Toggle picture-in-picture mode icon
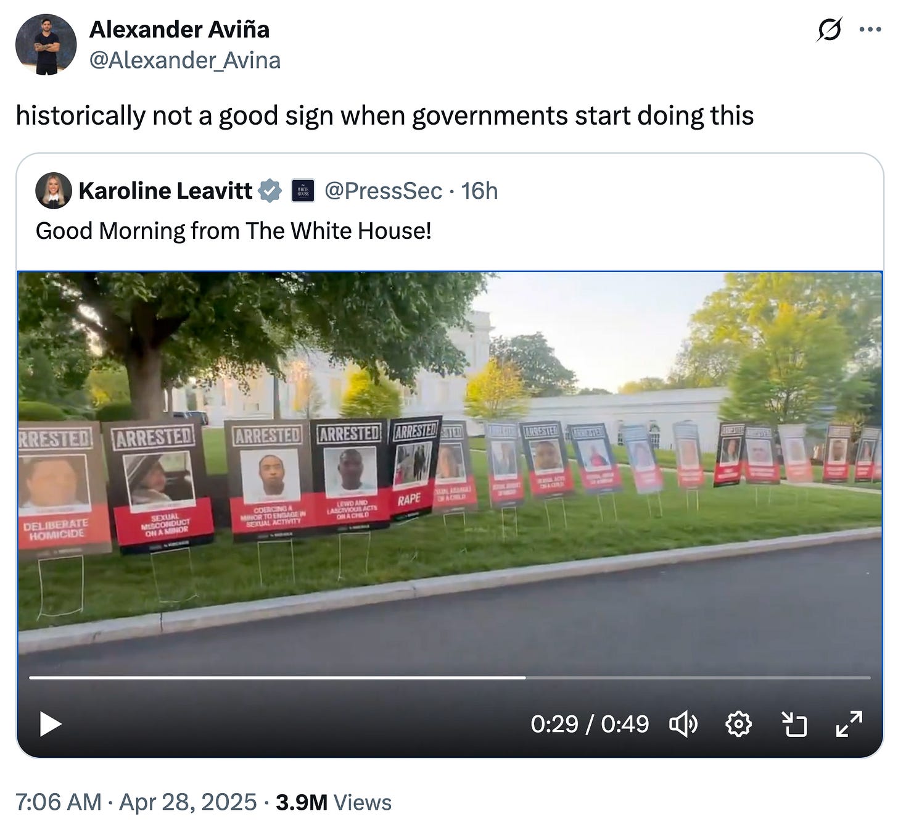This screenshot has height=827, width=898. 794,724
